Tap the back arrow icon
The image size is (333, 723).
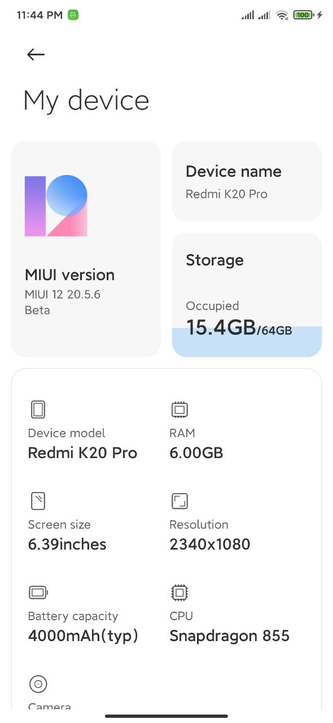pyautogui.click(x=36, y=54)
